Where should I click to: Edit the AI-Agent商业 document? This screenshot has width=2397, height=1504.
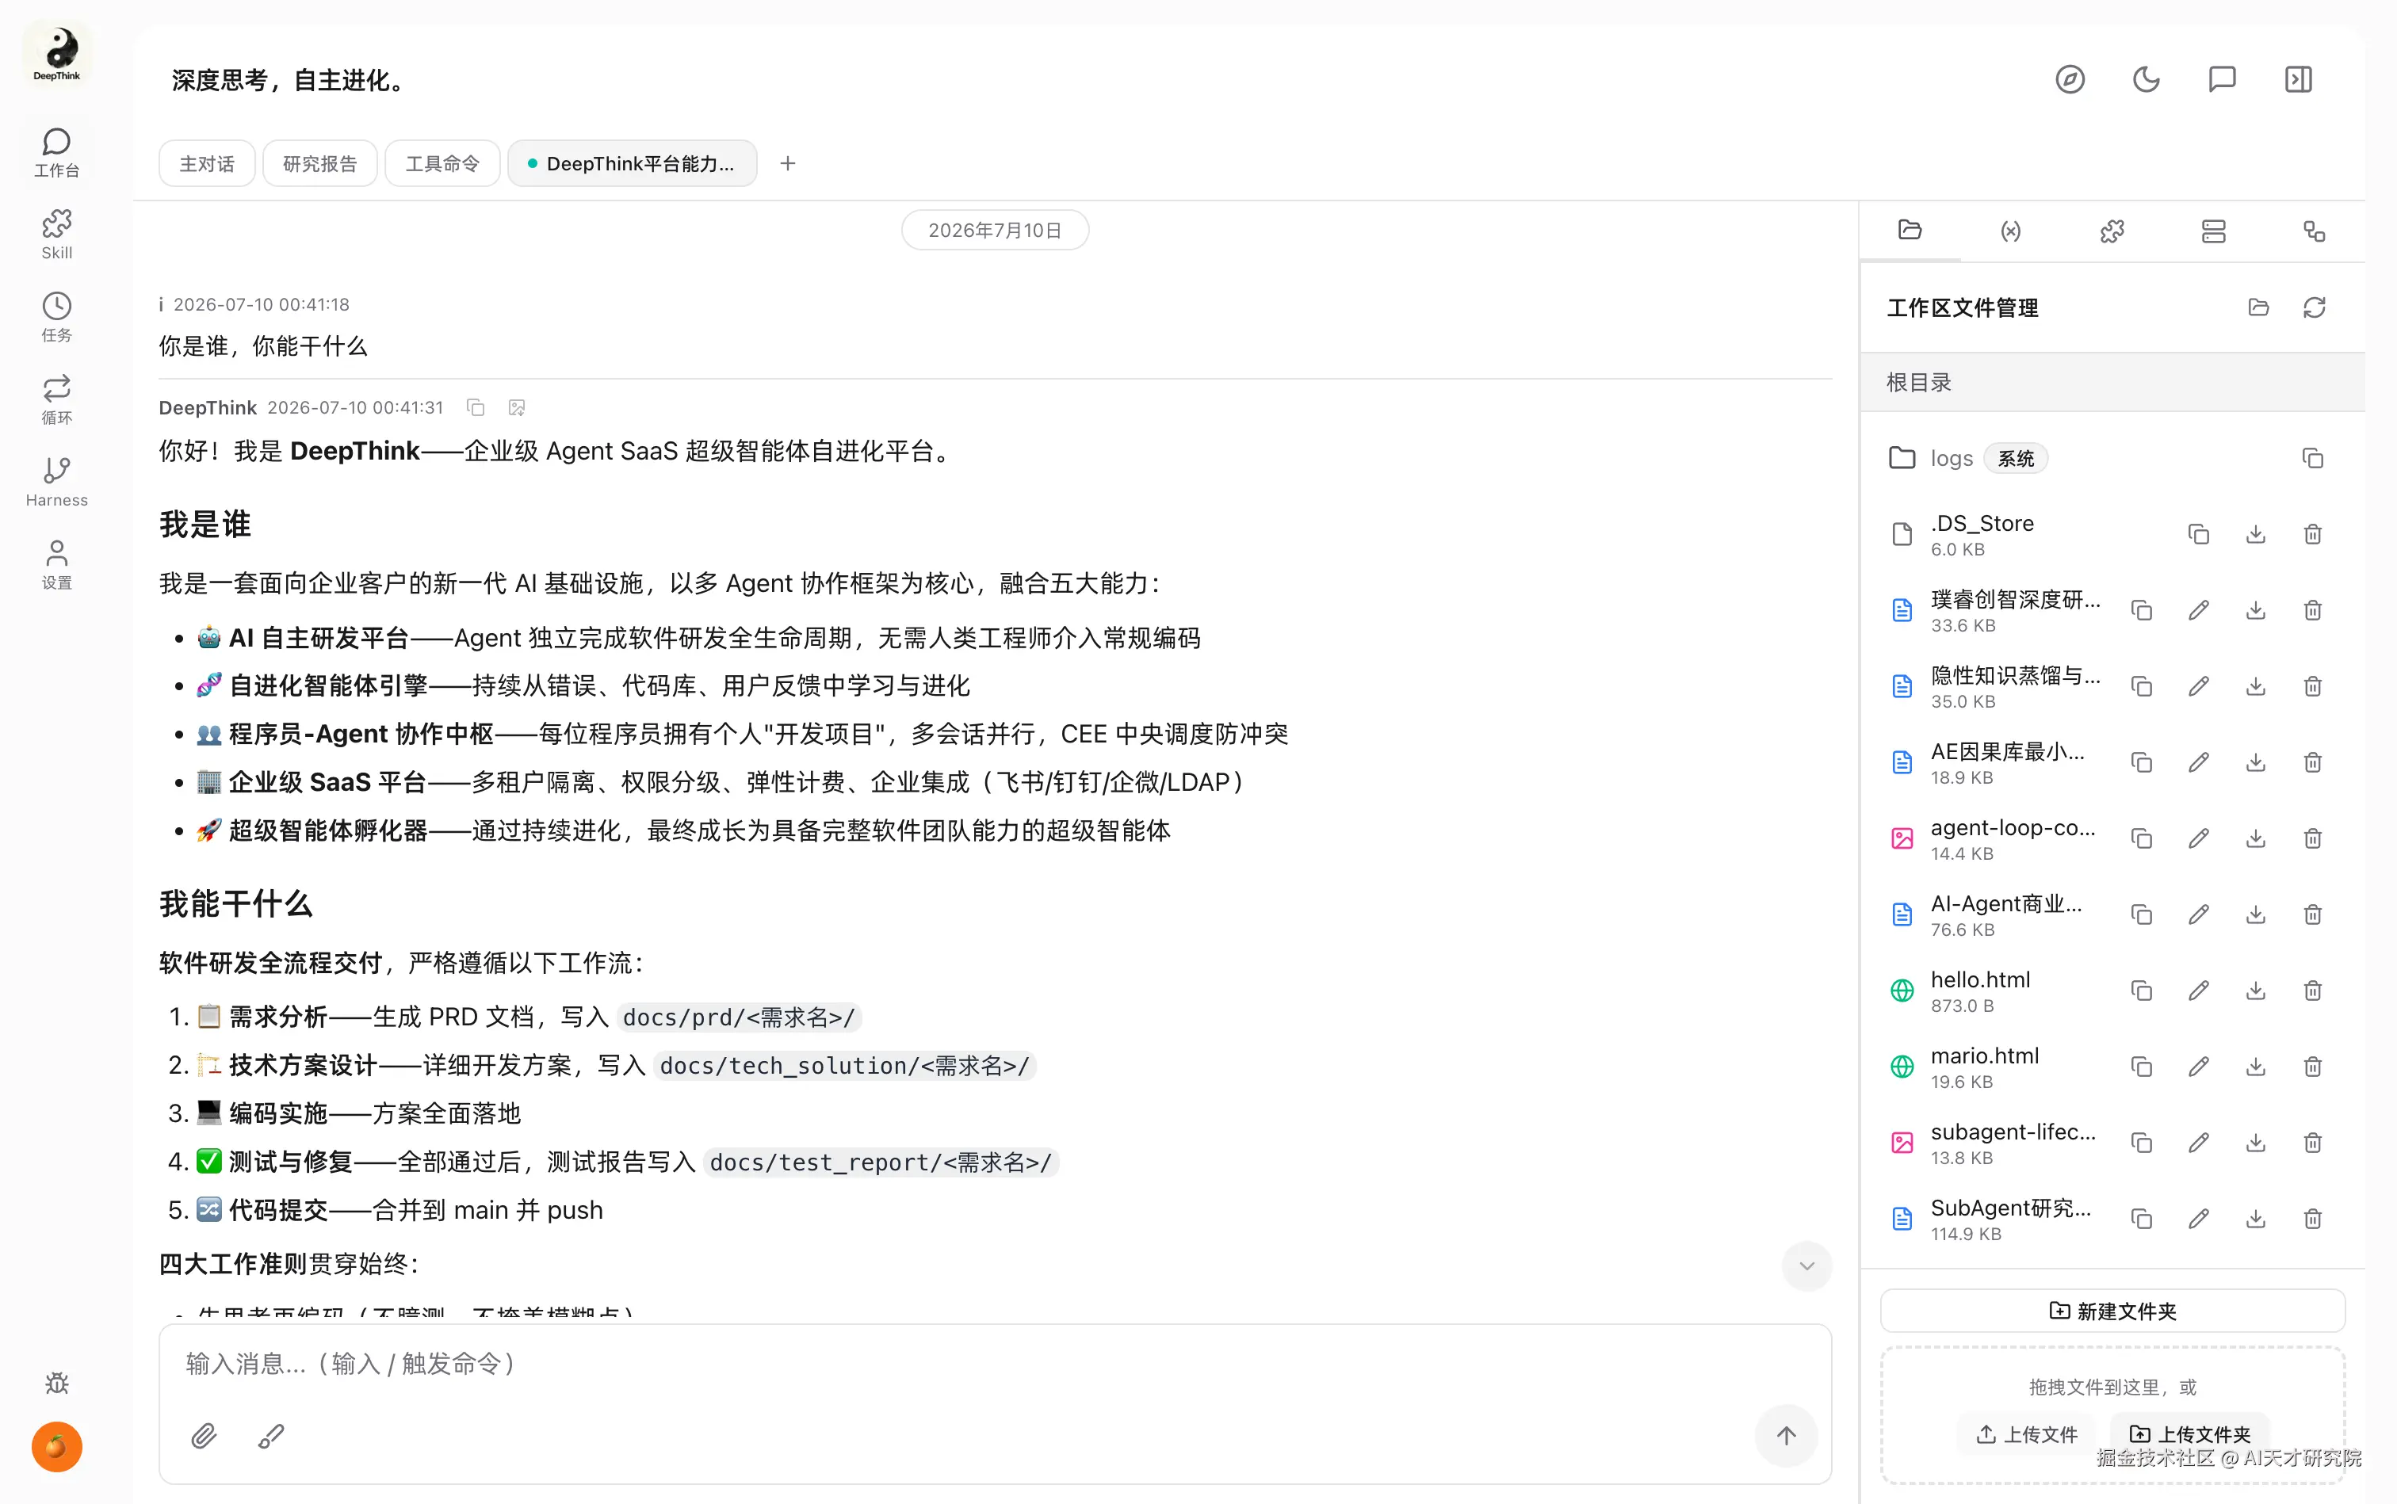click(x=2199, y=914)
